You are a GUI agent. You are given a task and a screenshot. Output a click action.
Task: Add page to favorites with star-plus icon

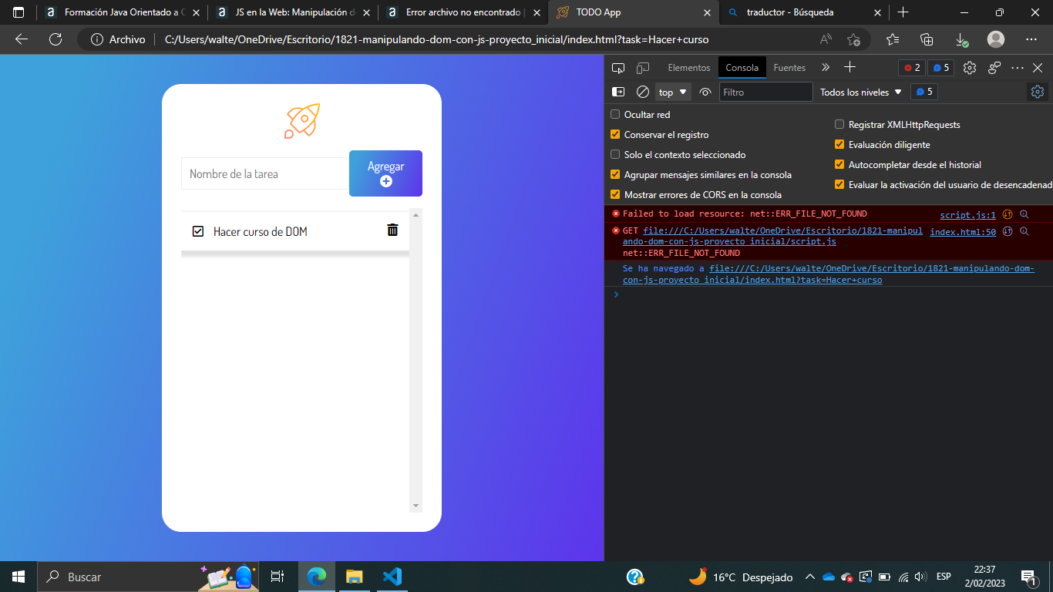(x=853, y=39)
